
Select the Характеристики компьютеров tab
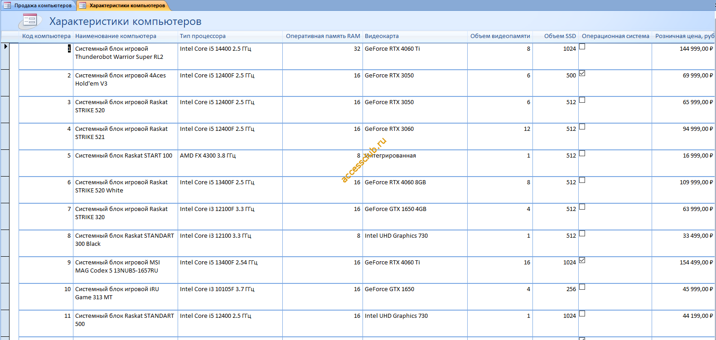[122, 5]
